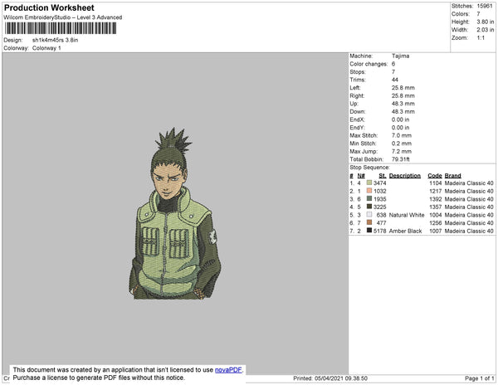The height and width of the screenshot is (385, 498).
Task: Click the 'Wilcom EmbroideryStudio – Level 3 Advanced' subtitle
Action: click(63, 17)
